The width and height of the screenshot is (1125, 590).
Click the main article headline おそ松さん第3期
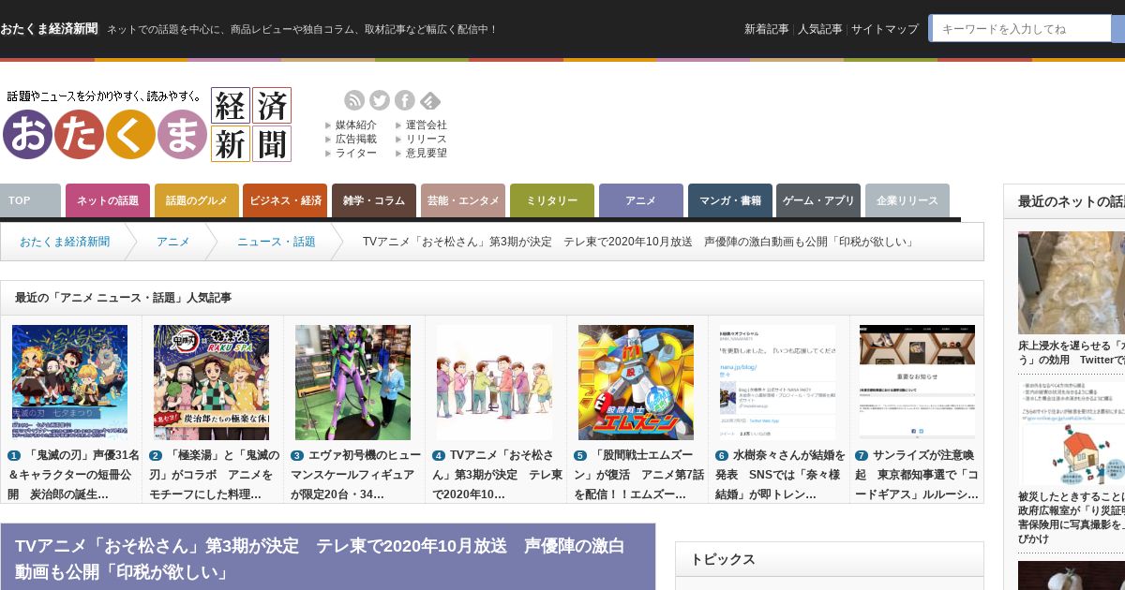[x=321, y=558]
